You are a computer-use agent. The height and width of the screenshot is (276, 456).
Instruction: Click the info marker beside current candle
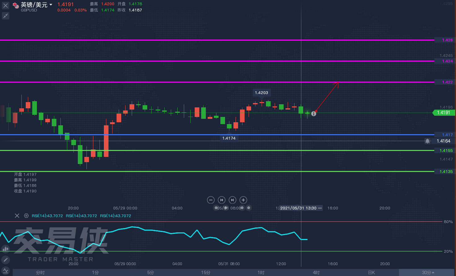pyautogui.click(x=314, y=114)
